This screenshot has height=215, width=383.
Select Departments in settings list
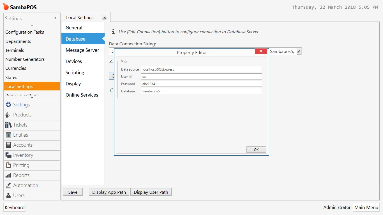(32, 41)
